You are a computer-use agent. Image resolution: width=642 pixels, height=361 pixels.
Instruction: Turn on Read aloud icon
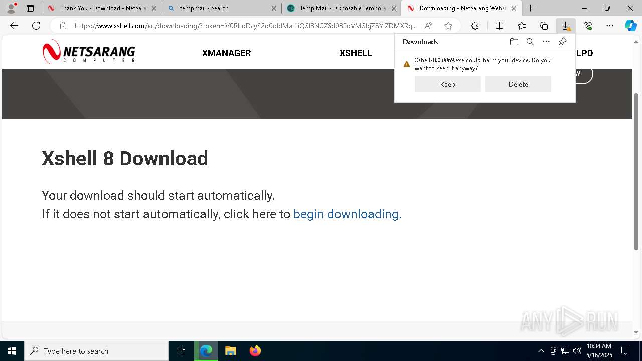[428, 26]
